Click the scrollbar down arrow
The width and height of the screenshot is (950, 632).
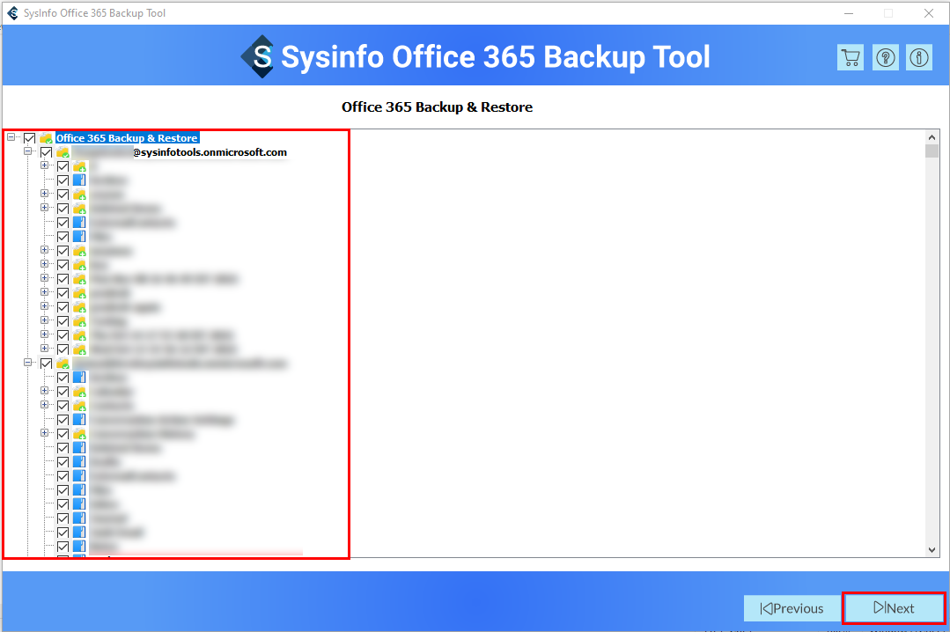tap(932, 550)
